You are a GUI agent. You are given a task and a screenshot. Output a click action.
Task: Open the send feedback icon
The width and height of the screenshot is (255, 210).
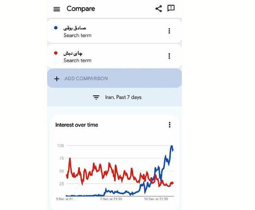tap(171, 9)
